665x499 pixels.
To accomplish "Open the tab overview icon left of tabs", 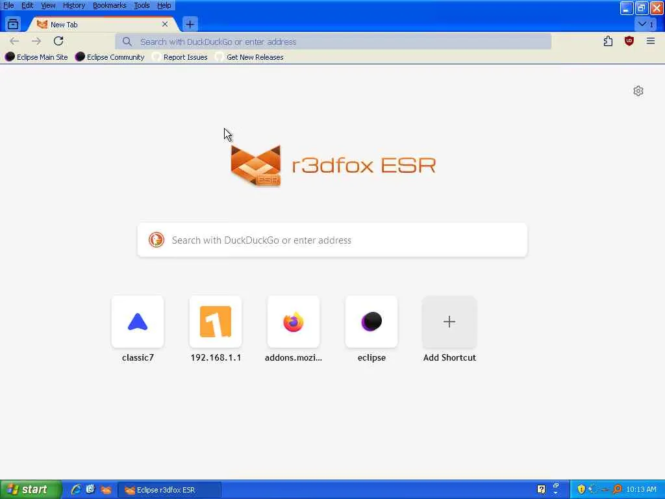I will [13, 24].
